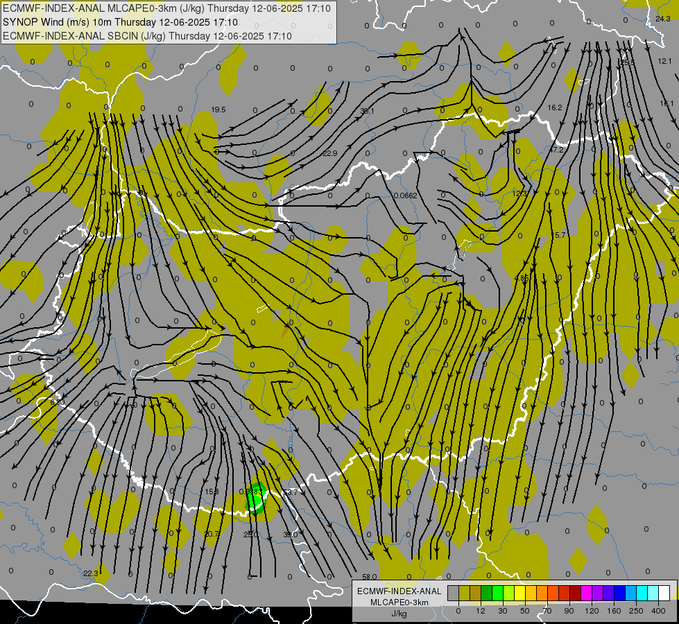Select the orange swatch left of 70
Image resolution: width=679 pixels, height=624 pixels.
pos(542,593)
